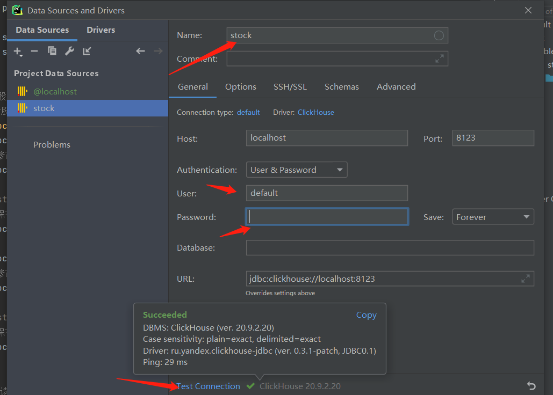Expand the URL field editor
This screenshot has width=553, height=395.
click(526, 279)
